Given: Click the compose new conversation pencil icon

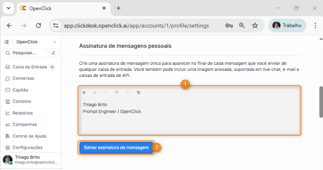Looking at the screenshot, I should [x=53, y=53].
